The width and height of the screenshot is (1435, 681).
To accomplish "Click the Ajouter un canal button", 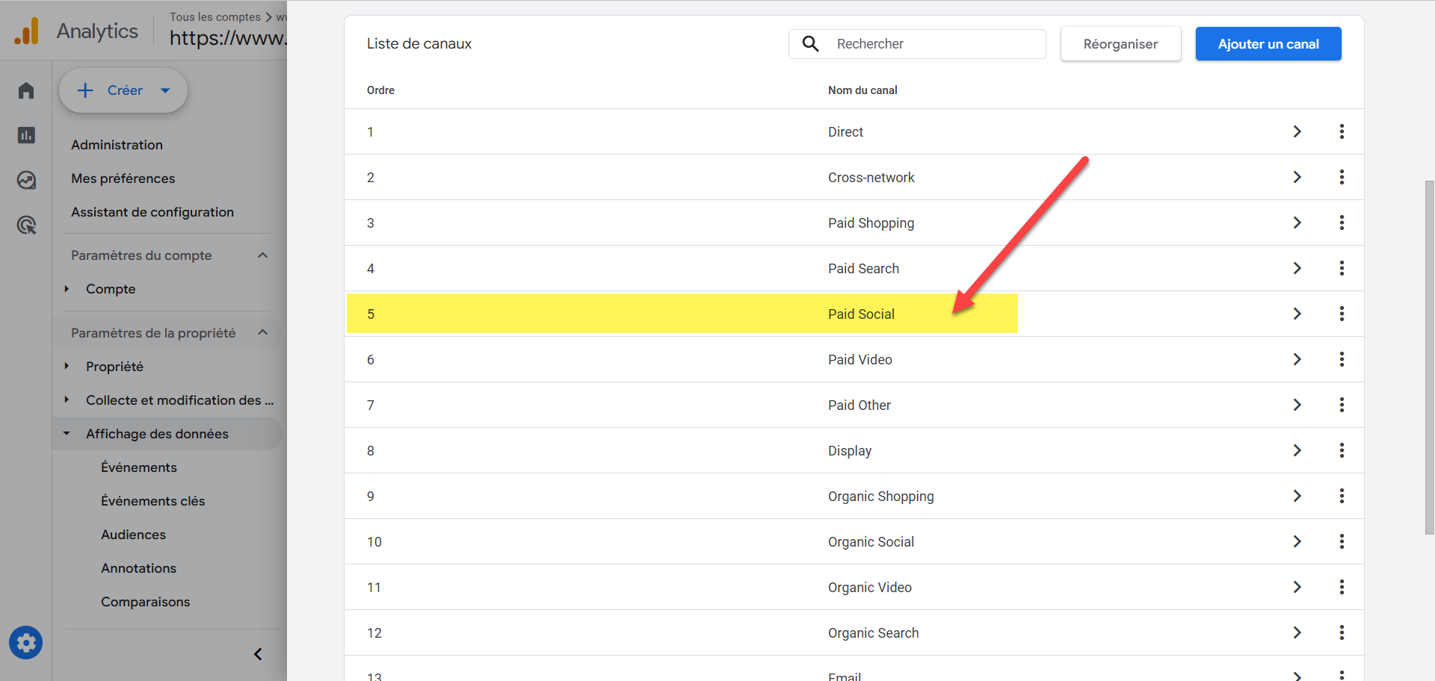I will point(1268,44).
